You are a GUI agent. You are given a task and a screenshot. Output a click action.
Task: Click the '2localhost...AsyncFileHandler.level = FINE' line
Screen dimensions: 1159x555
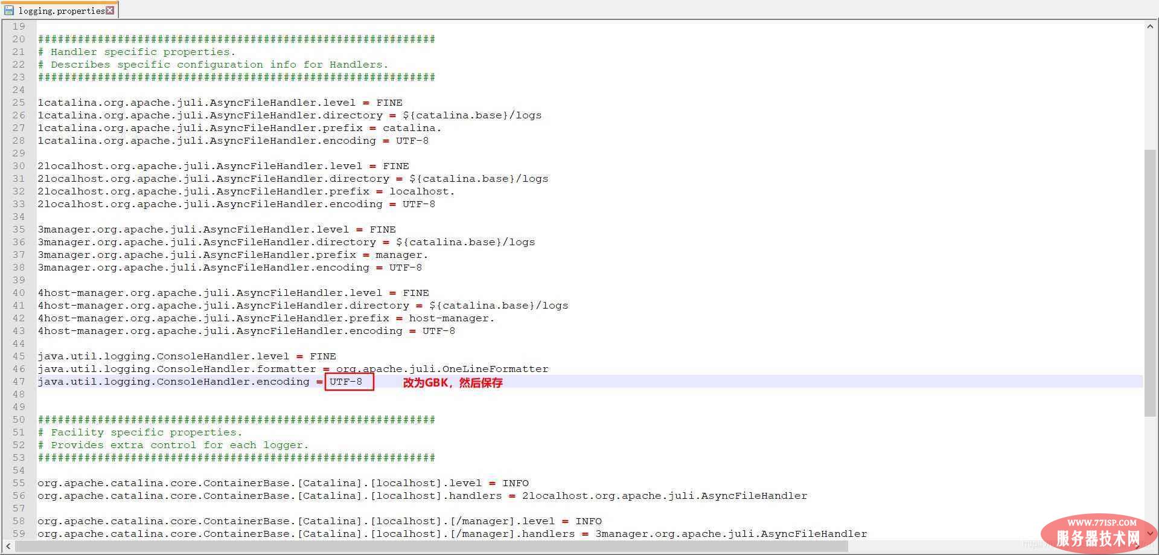[x=223, y=166]
